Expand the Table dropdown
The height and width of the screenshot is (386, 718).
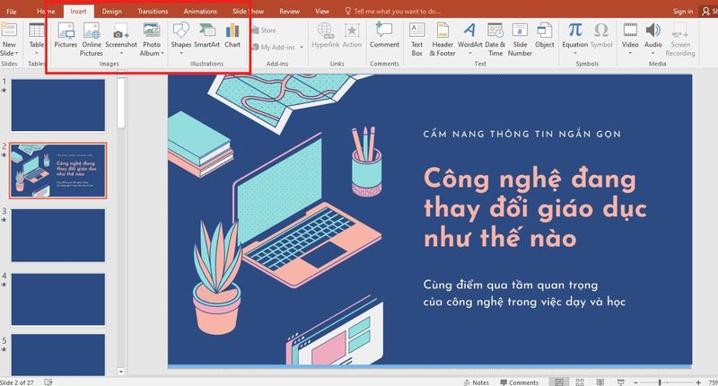click(x=37, y=54)
